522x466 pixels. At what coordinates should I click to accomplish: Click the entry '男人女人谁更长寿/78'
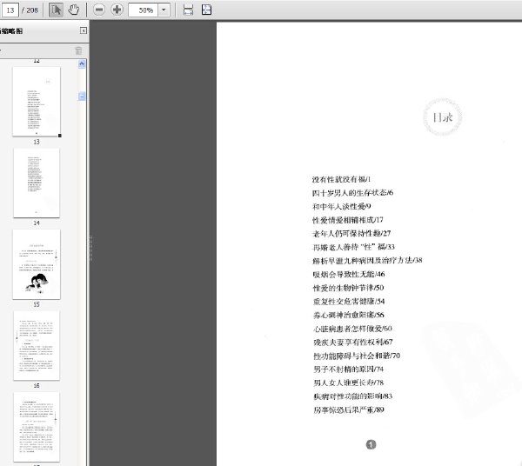click(x=349, y=383)
